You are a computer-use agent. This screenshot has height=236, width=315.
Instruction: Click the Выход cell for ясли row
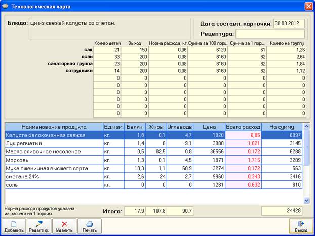(x=135, y=57)
